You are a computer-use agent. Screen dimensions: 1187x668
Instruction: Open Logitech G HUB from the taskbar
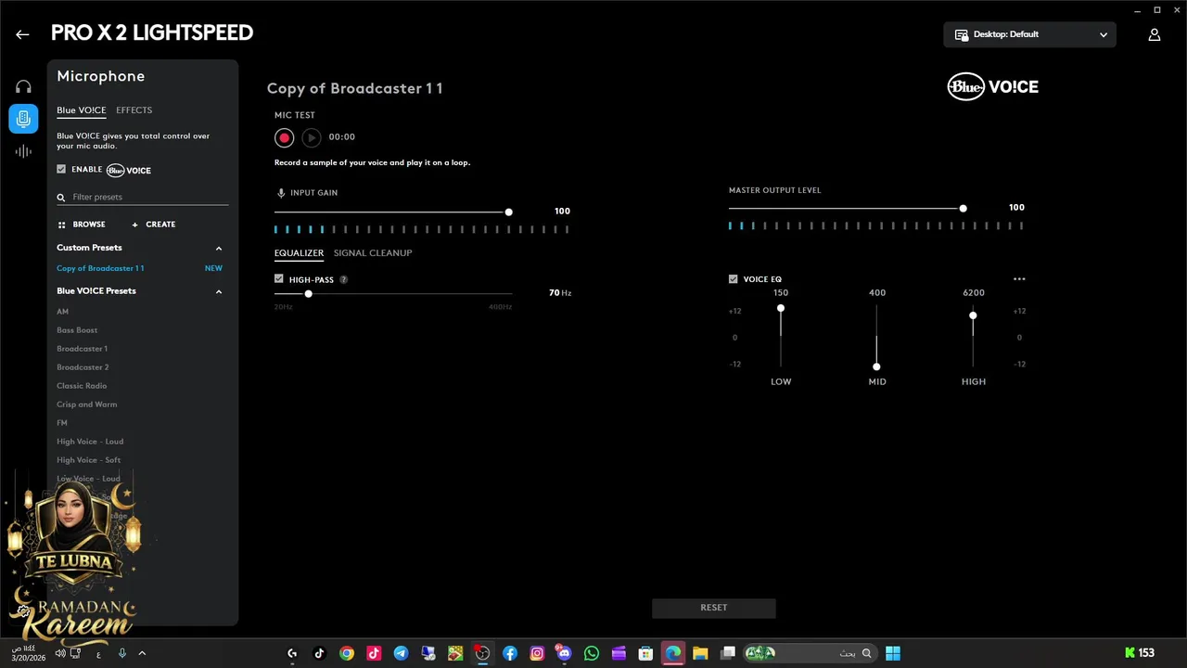point(293,653)
